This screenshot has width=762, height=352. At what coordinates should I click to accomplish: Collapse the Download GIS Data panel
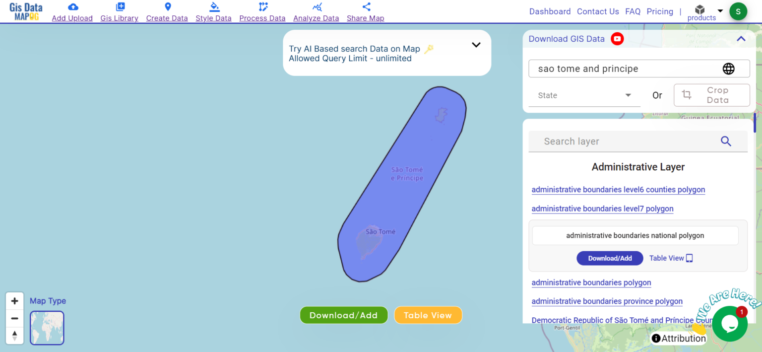[741, 38]
